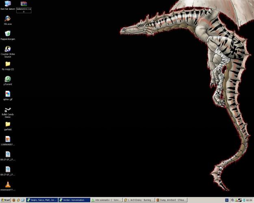Launch hfs.exe from the desktop
Screen dimensions: 254x203
tap(8, 19)
